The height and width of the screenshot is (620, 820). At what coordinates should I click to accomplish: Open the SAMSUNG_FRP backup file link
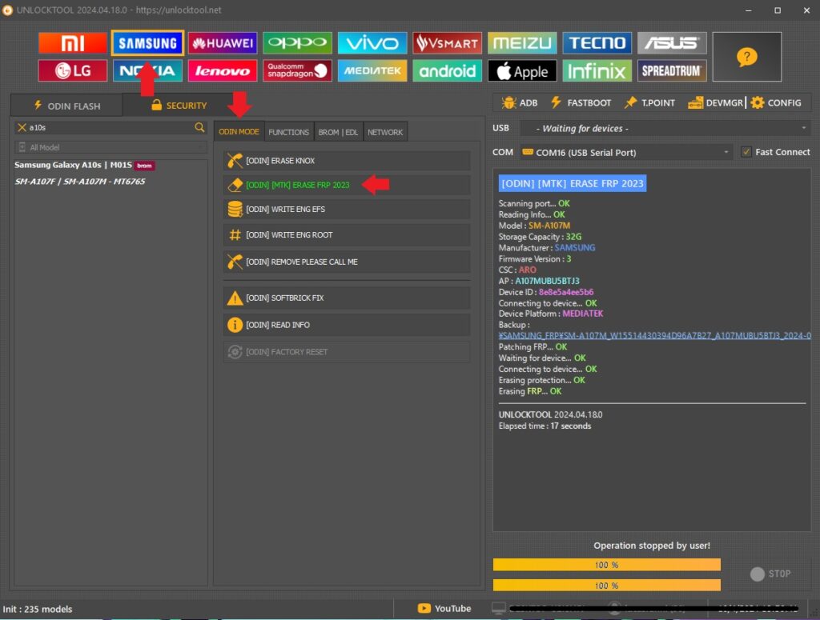click(653, 336)
